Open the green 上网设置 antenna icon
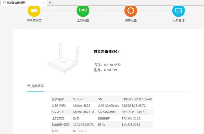204x134 pixels. point(83,11)
